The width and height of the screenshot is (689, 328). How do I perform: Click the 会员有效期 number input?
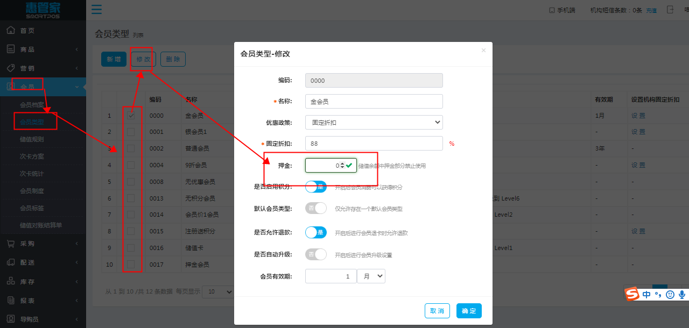coord(331,276)
